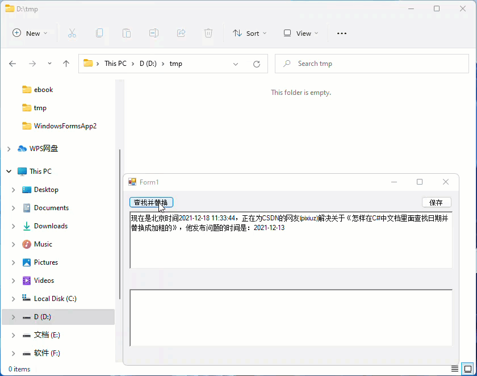Expand the 文档 (E:) drive node

(14, 335)
